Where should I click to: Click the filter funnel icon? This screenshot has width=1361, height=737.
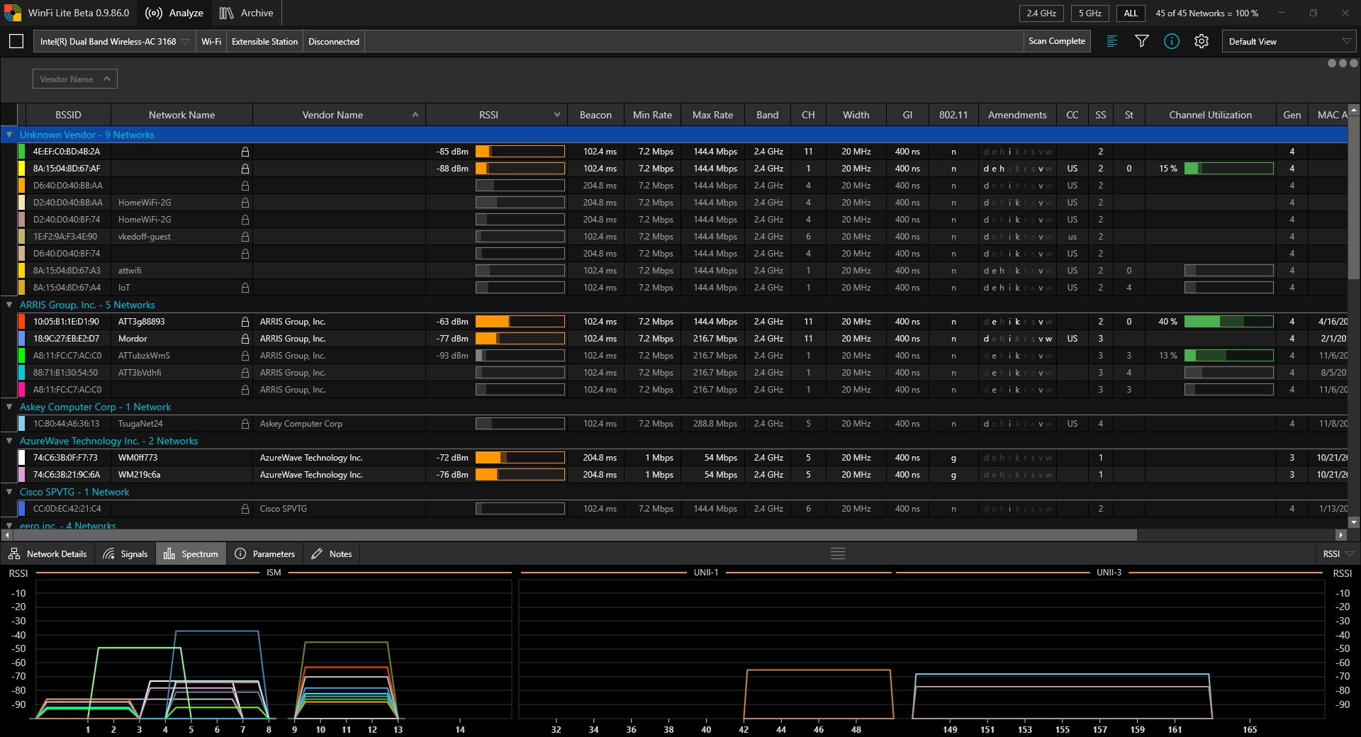(x=1141, y=41)
